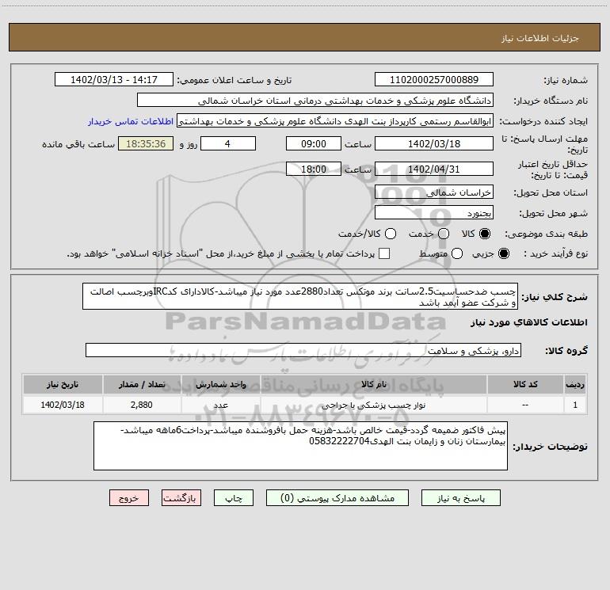Image resolution: width=610 pixels, height=590 pixels.
Task: Click the request creator field ابوالقاسم رستمی
Action: 335,120
